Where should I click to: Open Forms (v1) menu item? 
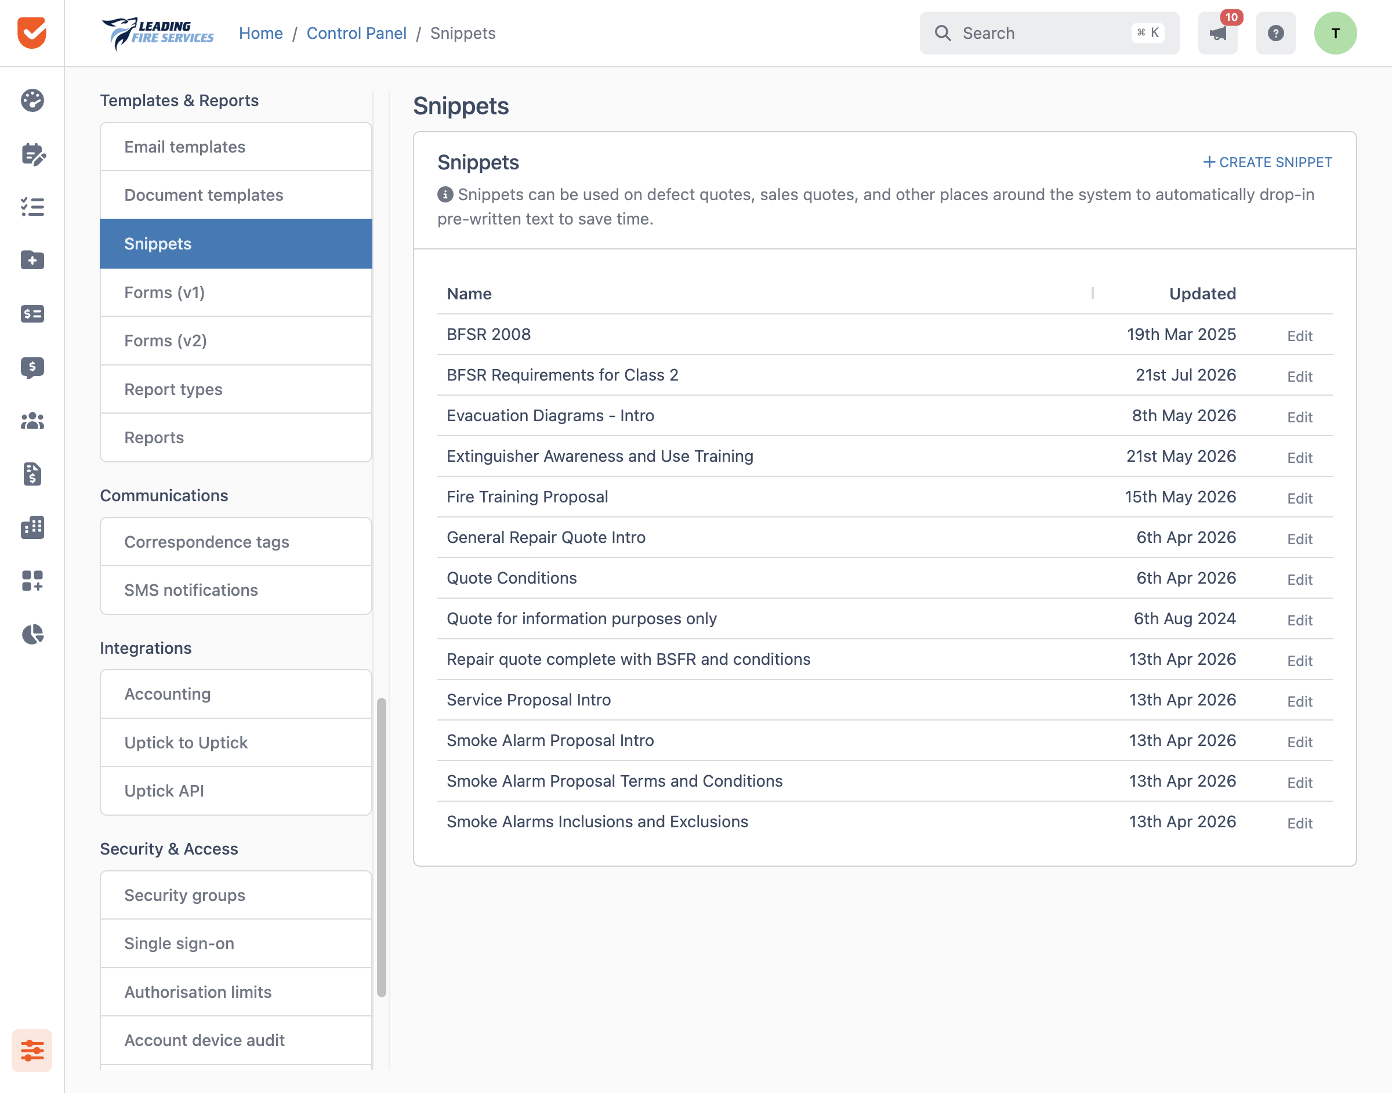(x=236, y=292)
